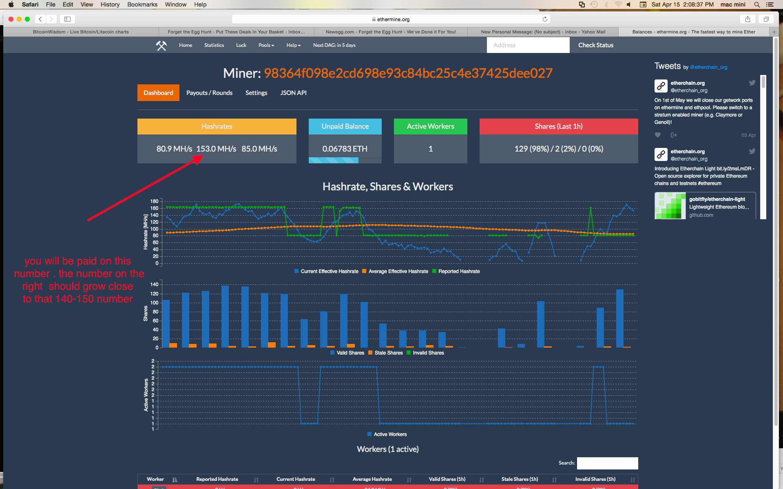The image size is (783, 489).
Task: Open Statistics page link
Action: point(214,45)
